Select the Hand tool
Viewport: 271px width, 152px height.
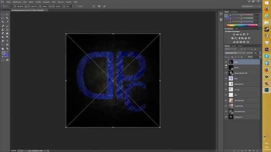pos(3,49)
